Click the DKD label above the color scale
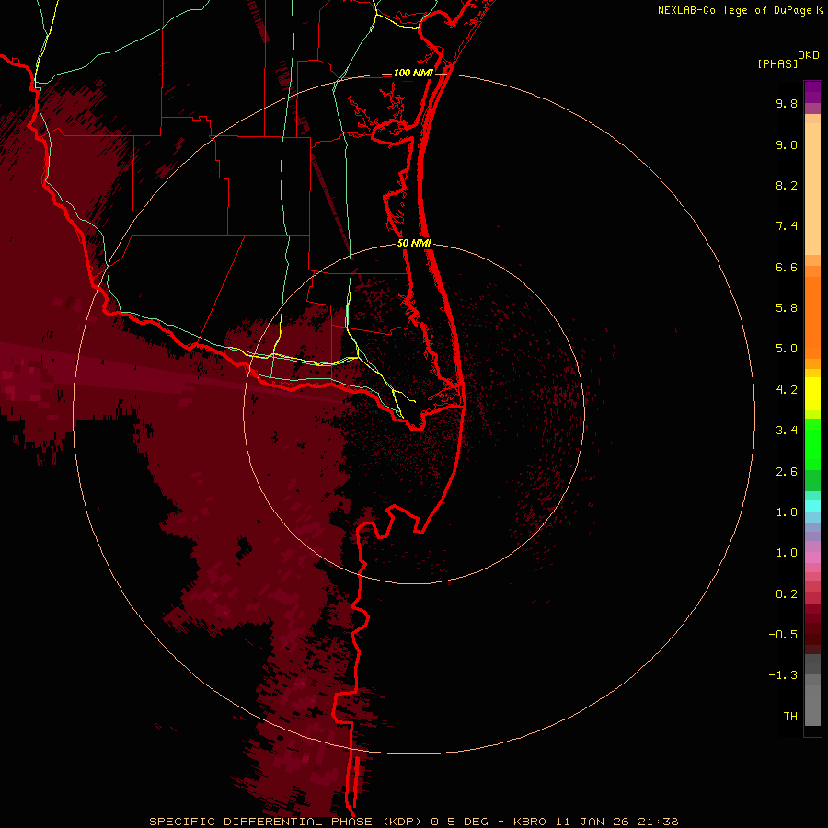828x828 pixels. pyautogui.click(x=809, y=55)
